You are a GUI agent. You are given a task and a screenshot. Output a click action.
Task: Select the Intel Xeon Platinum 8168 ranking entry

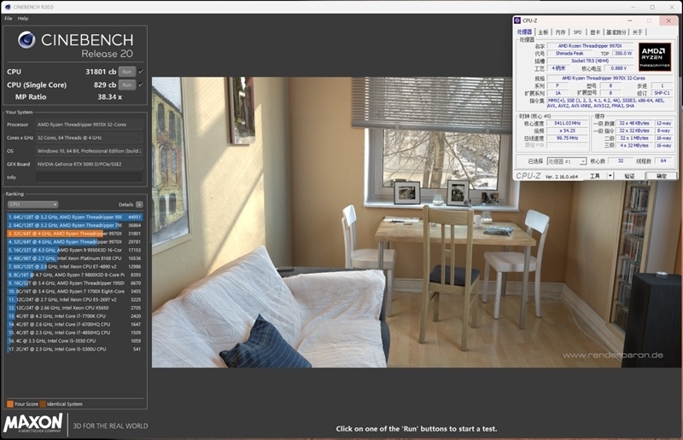[x=75, y=258]
